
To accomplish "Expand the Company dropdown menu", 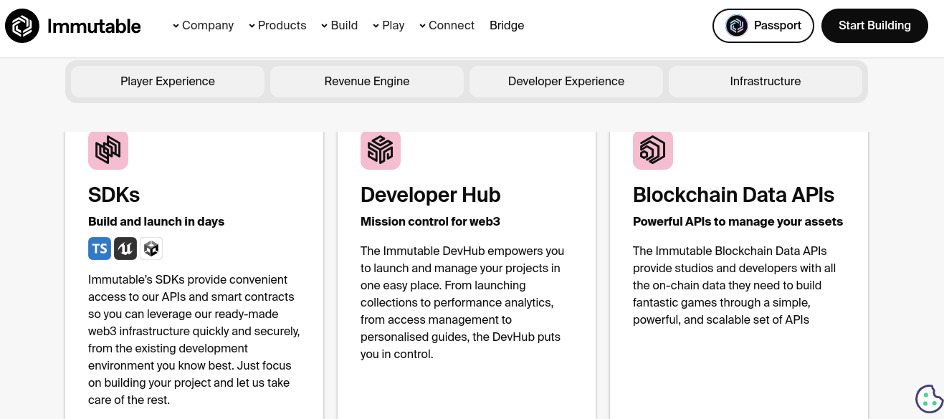I will pos(203,26).
